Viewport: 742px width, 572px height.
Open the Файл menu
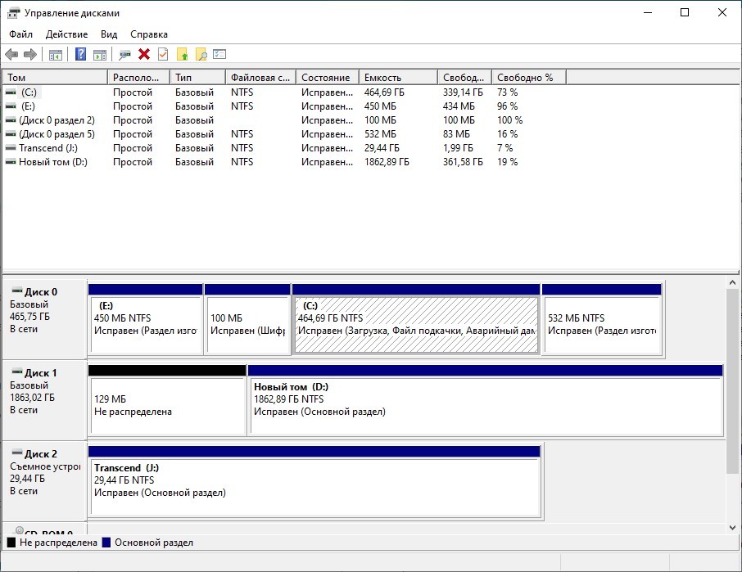tap(20, 34)
